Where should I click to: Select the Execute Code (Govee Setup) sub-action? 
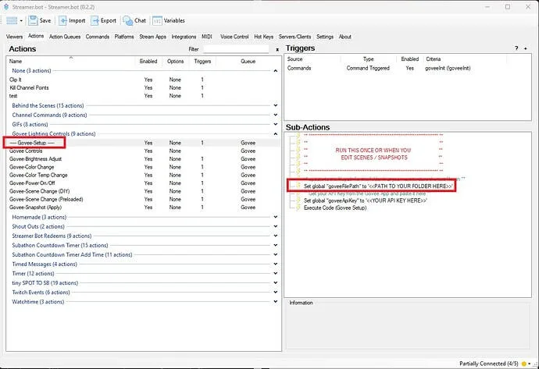(x=335, y=208)
